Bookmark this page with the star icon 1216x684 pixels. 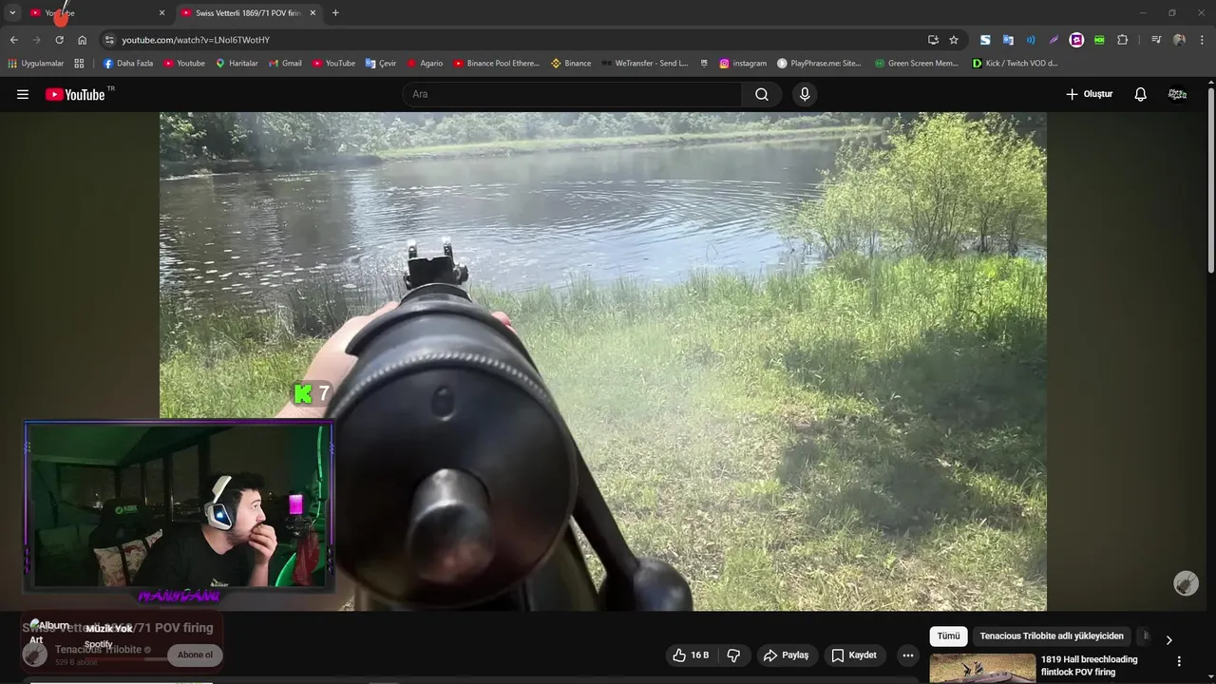point(954,40)
